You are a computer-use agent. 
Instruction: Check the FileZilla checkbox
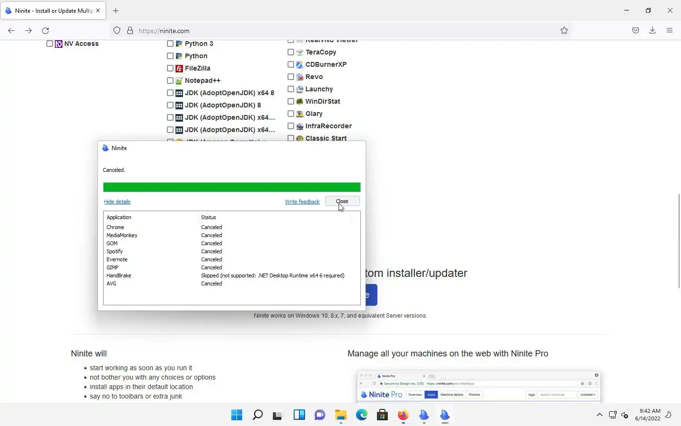[170, 68]
